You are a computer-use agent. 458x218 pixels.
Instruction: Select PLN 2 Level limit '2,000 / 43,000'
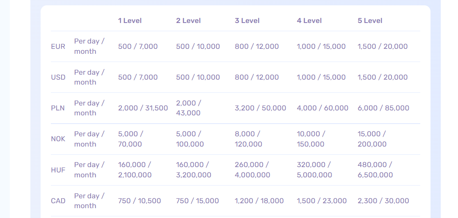188,108
